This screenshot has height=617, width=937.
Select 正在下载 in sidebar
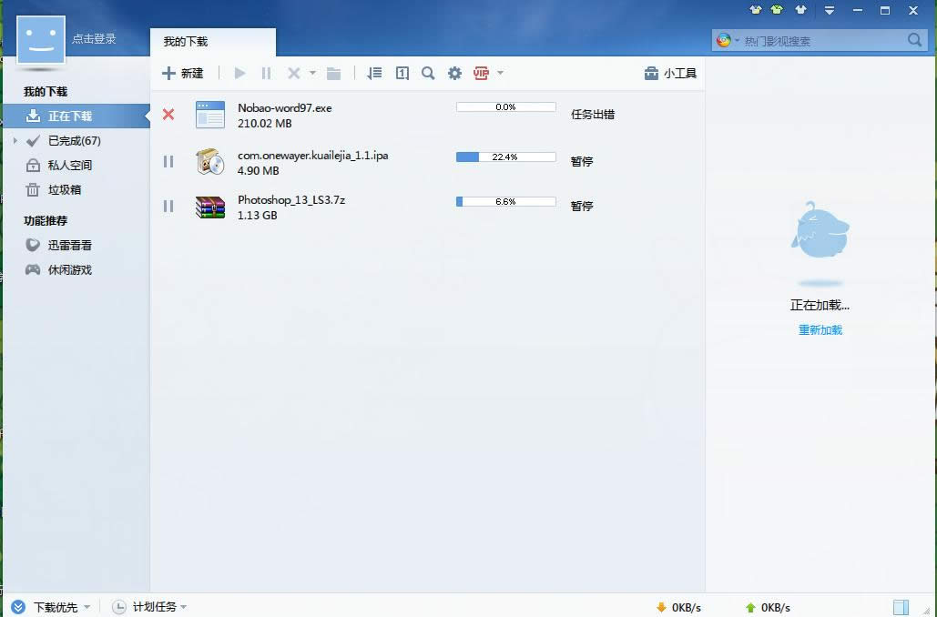[x=76, y=116]
